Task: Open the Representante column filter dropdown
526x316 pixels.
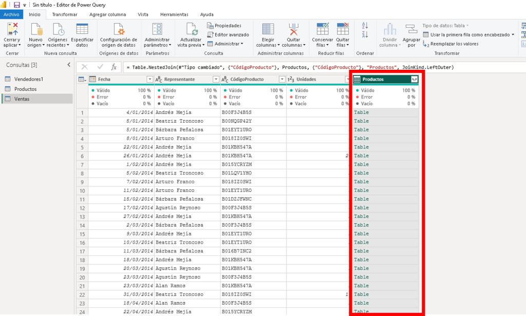Action: coord(216,80)
